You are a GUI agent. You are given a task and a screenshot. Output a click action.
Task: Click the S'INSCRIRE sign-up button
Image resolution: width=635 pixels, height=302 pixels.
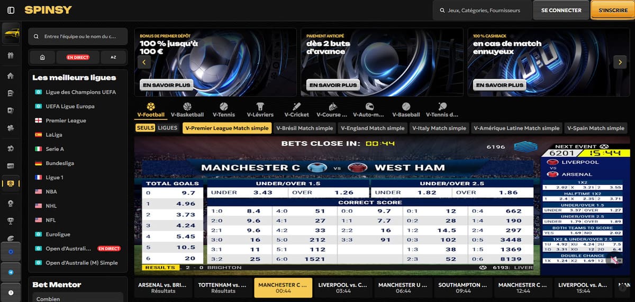[612, 10]
